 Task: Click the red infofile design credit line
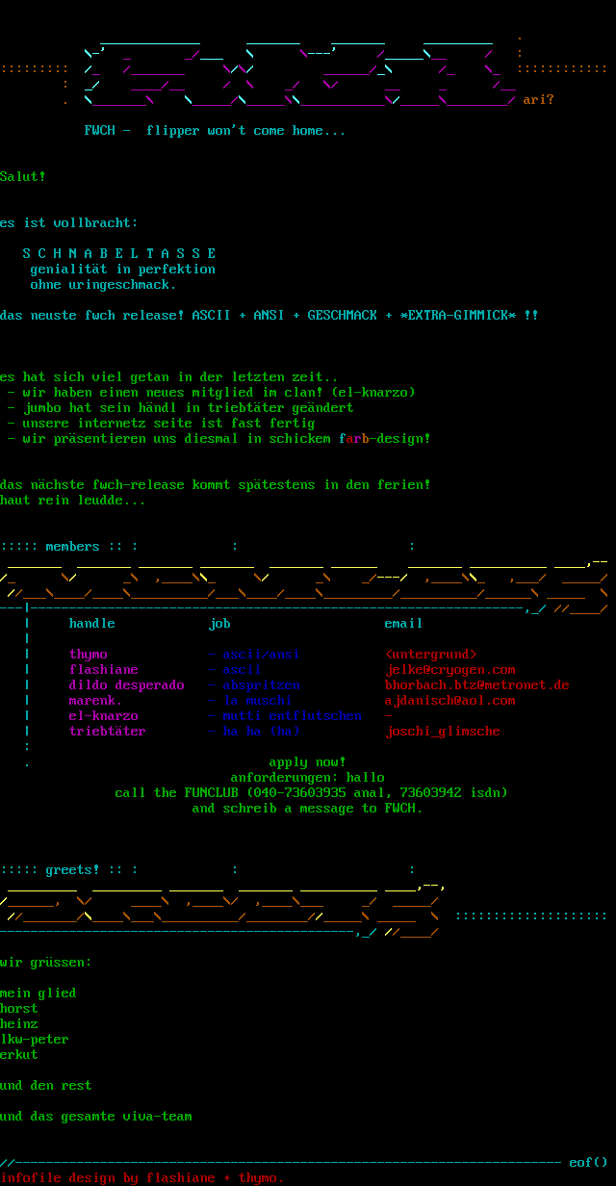(x=142, y=1178)
